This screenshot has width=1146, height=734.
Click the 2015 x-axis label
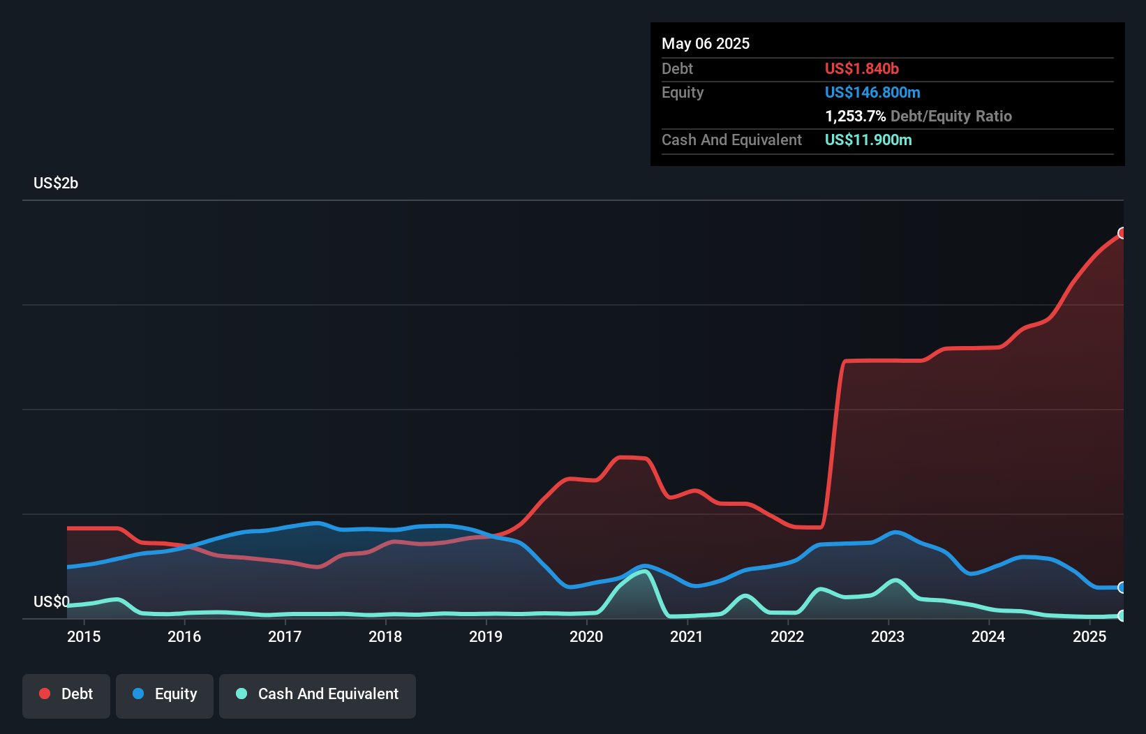(84, 636)
